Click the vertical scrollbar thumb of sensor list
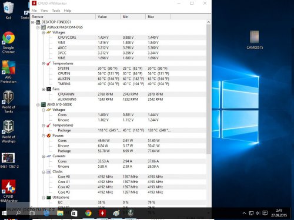The image size is (294, 220). coord(209,89)
